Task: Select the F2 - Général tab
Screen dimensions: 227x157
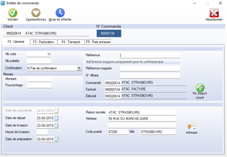Action: pyautogui.click(x=16, y=42)
